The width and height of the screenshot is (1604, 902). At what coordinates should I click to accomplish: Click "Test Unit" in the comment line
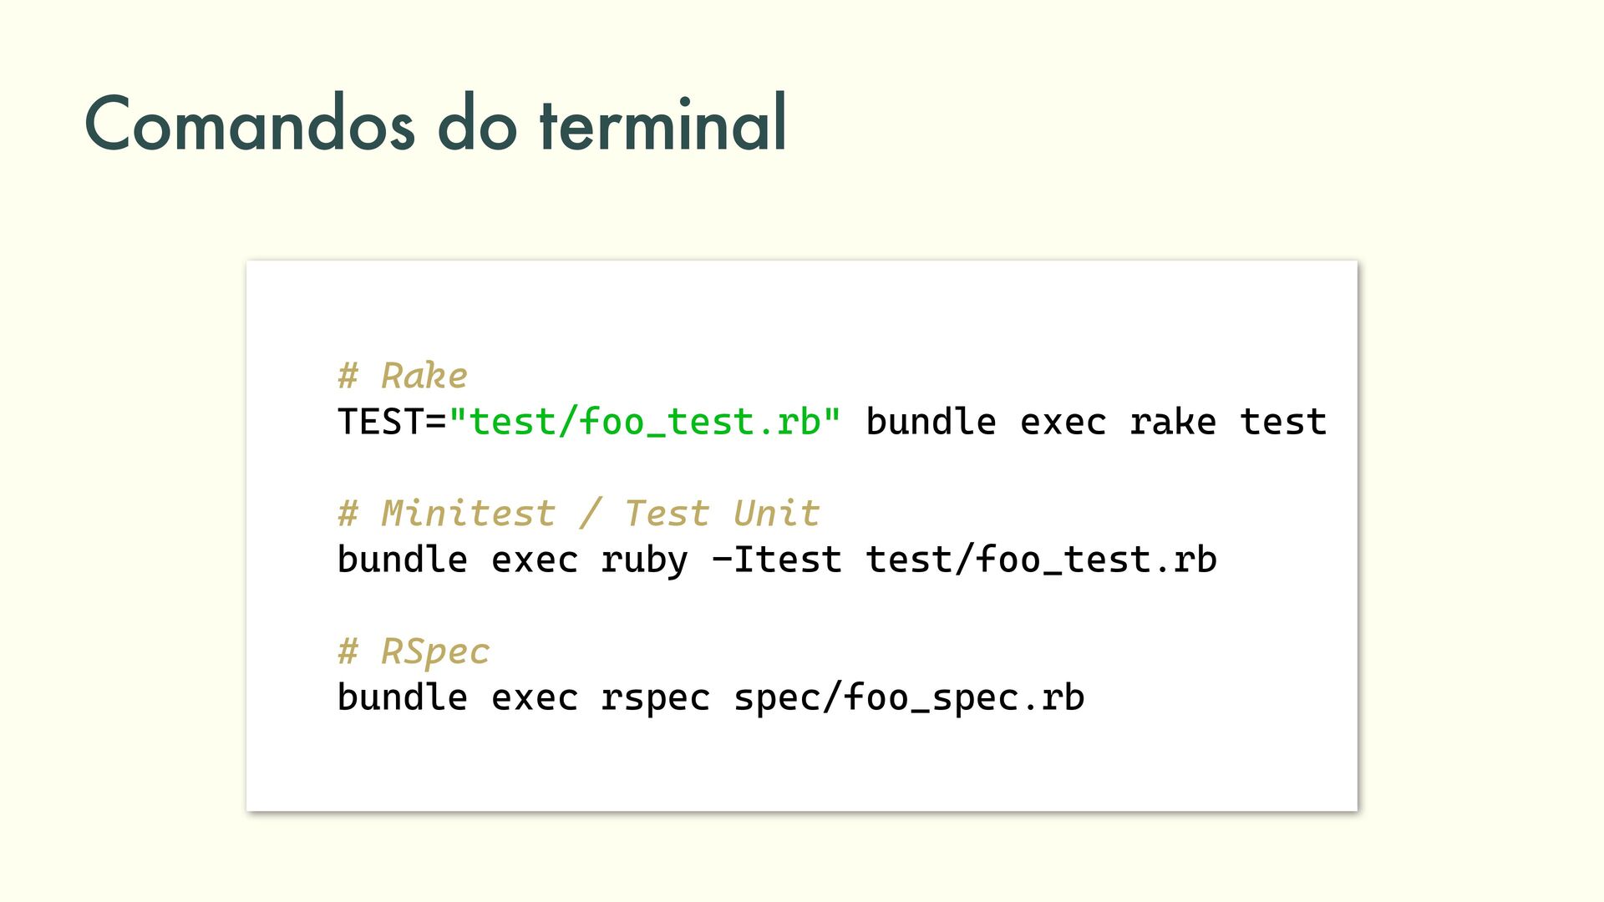click(722, 513)
